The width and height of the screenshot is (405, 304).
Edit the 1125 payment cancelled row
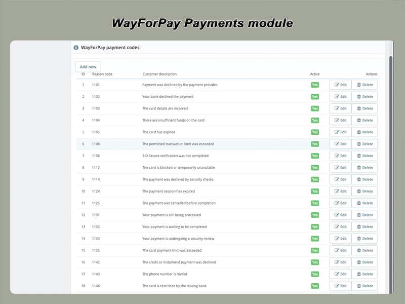pyautogui.click(x=340, y=203)
